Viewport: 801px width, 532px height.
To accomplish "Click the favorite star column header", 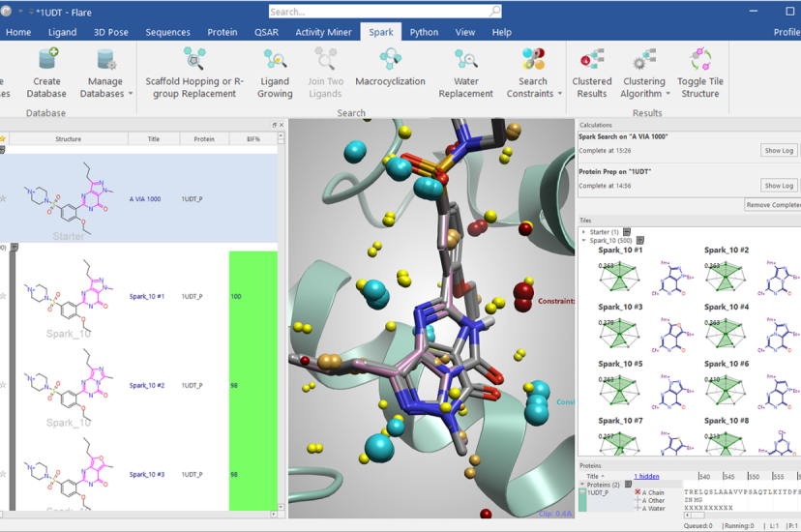I will click(3, 138).
